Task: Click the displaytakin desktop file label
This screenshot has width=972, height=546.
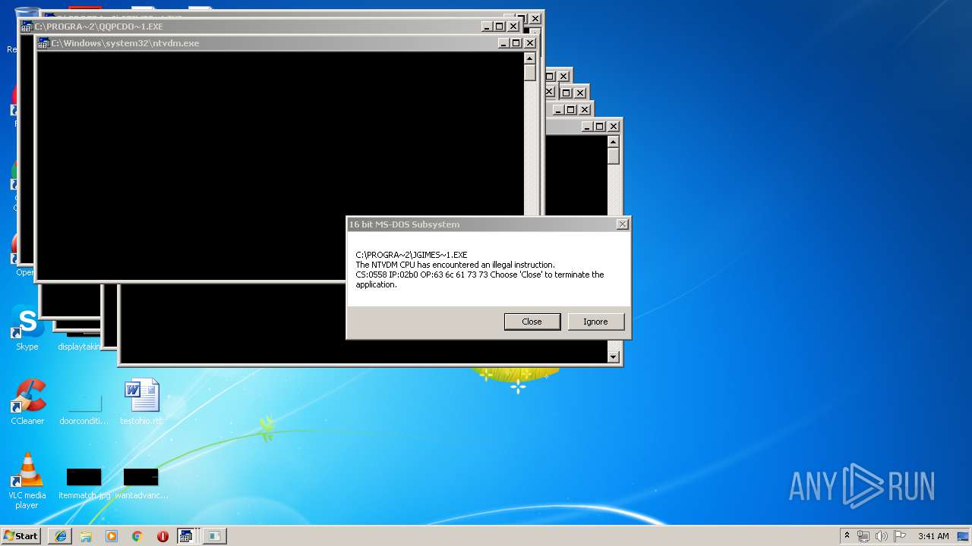Action: (80, 347)
